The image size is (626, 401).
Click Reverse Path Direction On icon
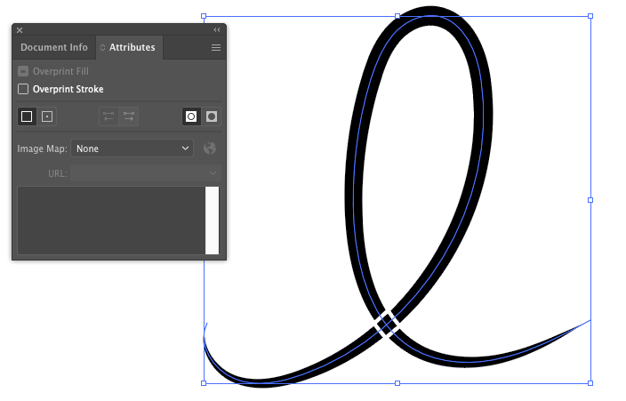click(x=129, y=116)
